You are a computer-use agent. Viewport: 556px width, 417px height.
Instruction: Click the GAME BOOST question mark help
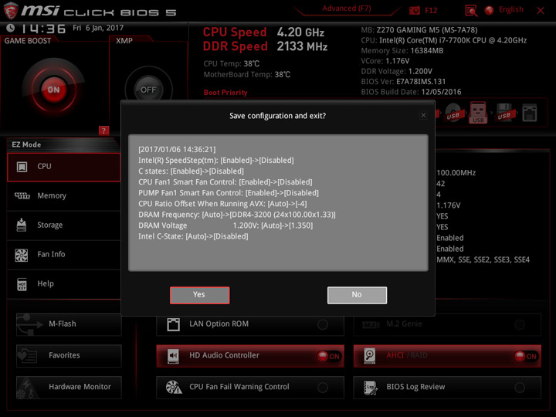[x=103, y=131]
